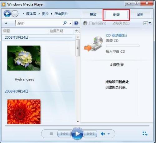Open the volume dropdown arrow
This screenshot has width=156, height=143.
(x=109, y=134)
